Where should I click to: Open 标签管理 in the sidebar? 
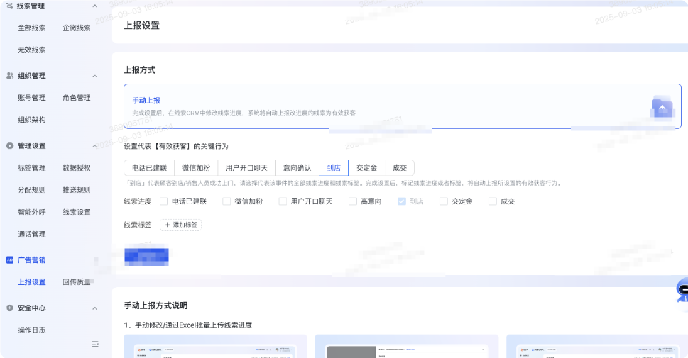click(x=31, y=168)
